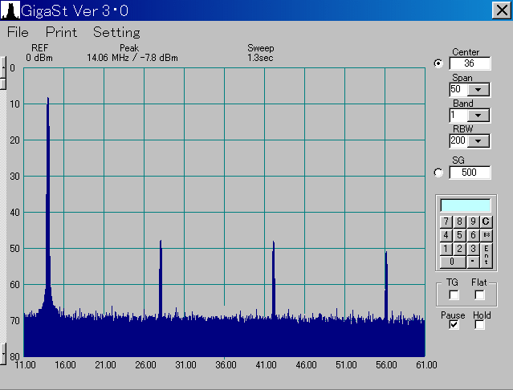Screen dimensions: 513x390
Task: Click keypad digit 8
Action: pyautogui.click(x=459, y=221)
